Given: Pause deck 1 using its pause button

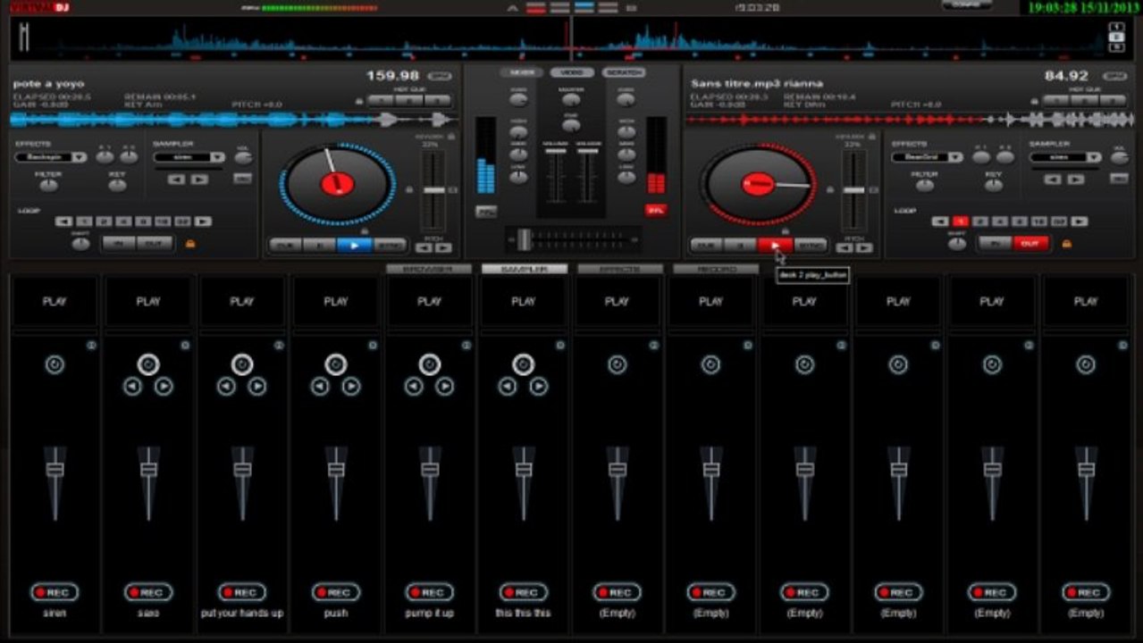Looking at the screenshot, I should (x=320, y=245).
